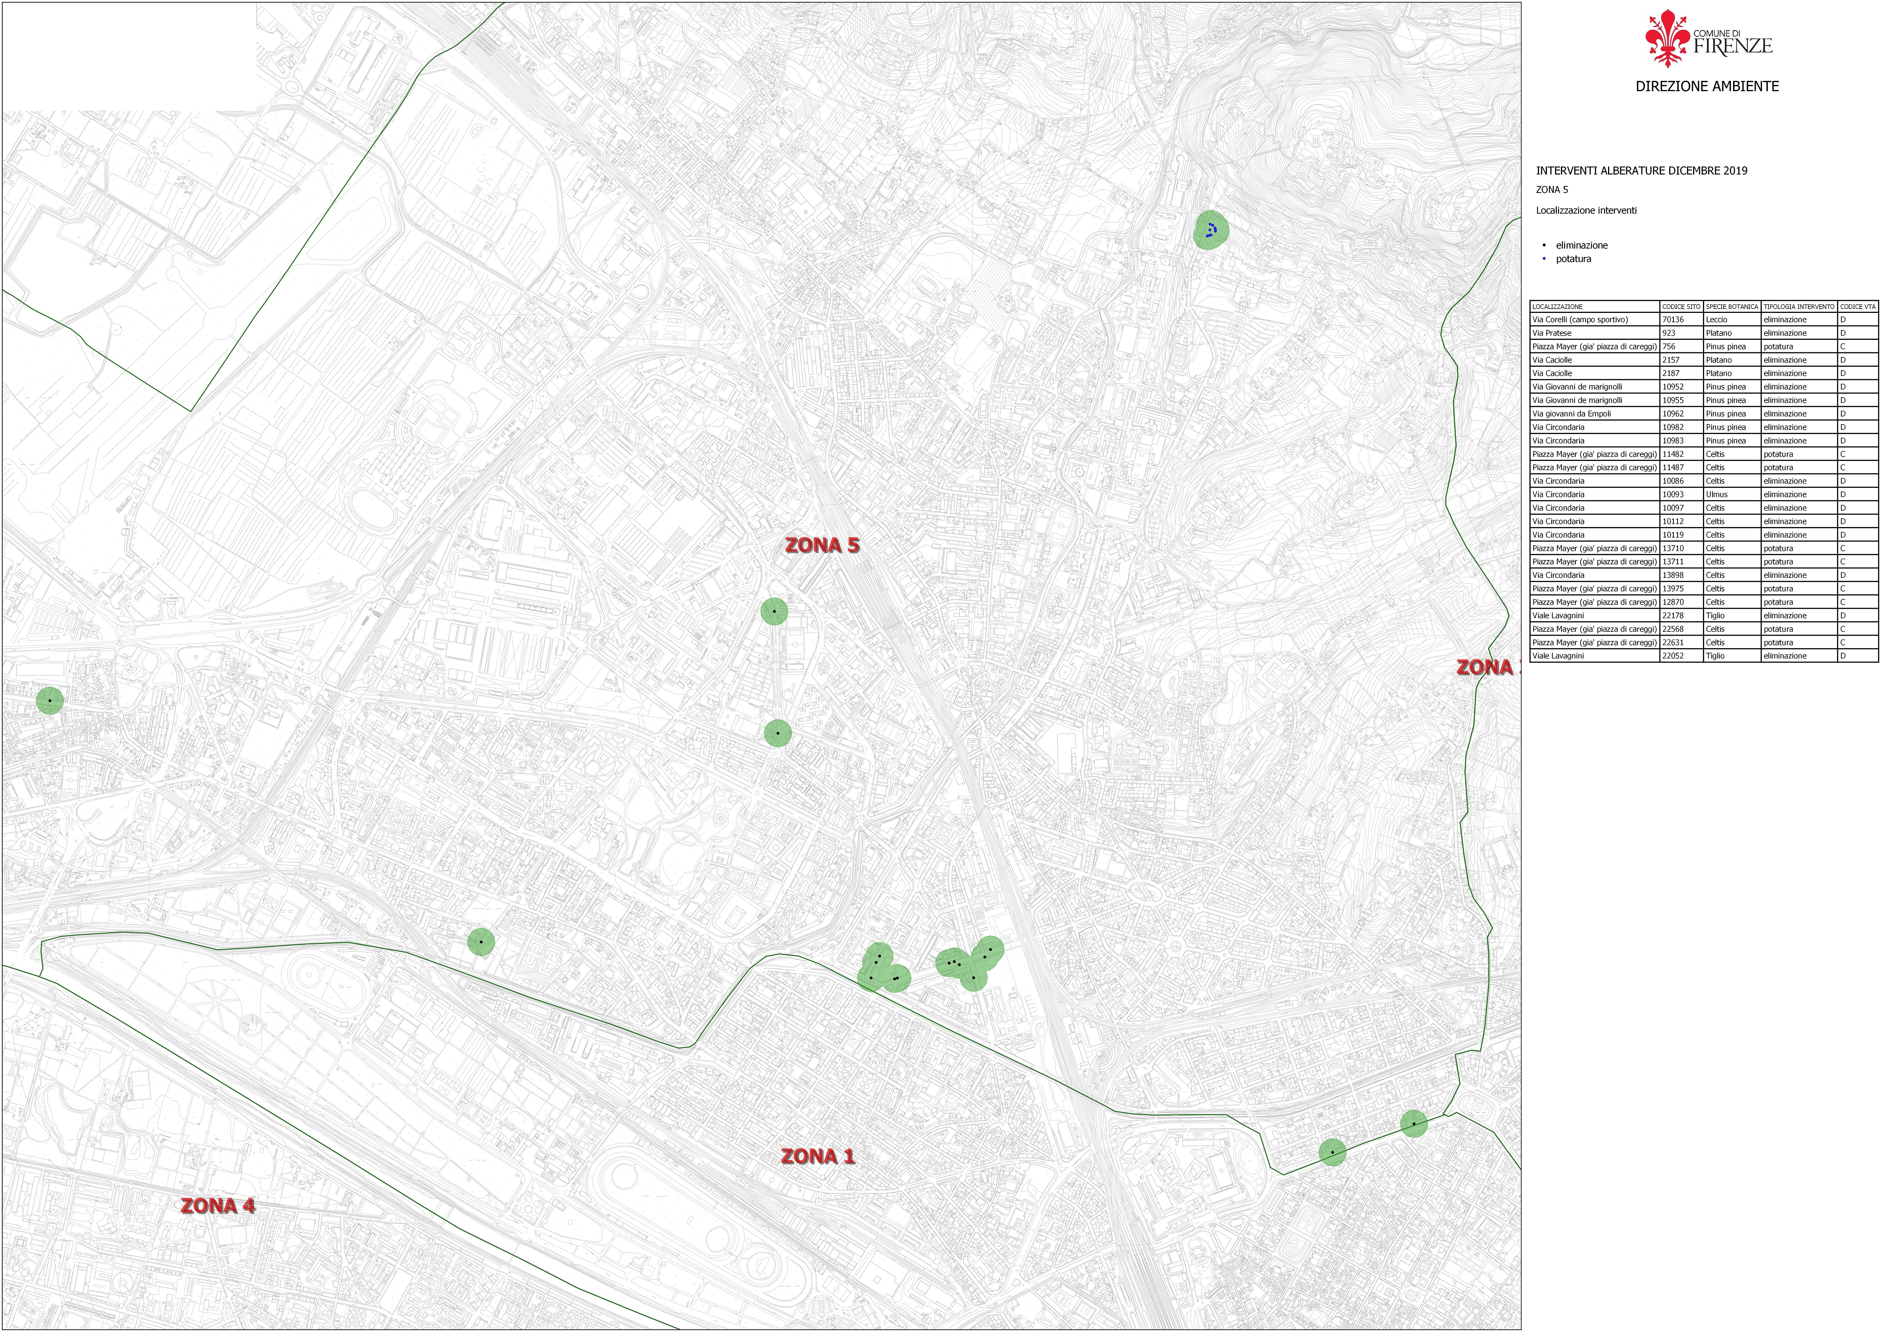
Task: Click the Ulmus species cell
Action: [1717, 494]
